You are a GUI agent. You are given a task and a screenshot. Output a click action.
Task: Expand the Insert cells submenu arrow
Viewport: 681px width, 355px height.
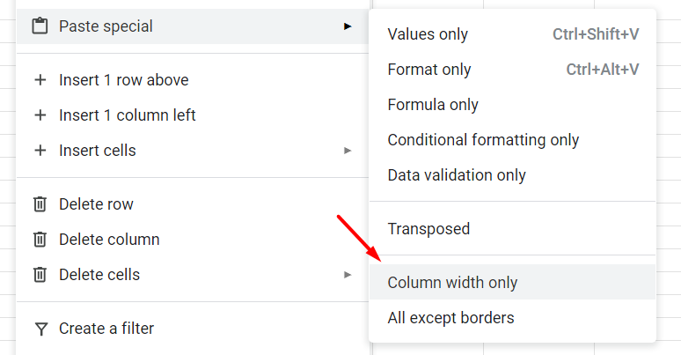[348, 151]
